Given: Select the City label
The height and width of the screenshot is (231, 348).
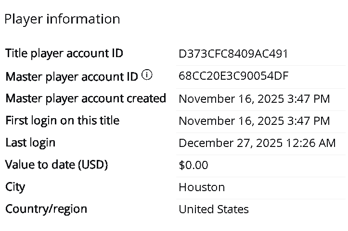Looking at the screenshot, I should [15, 187].
